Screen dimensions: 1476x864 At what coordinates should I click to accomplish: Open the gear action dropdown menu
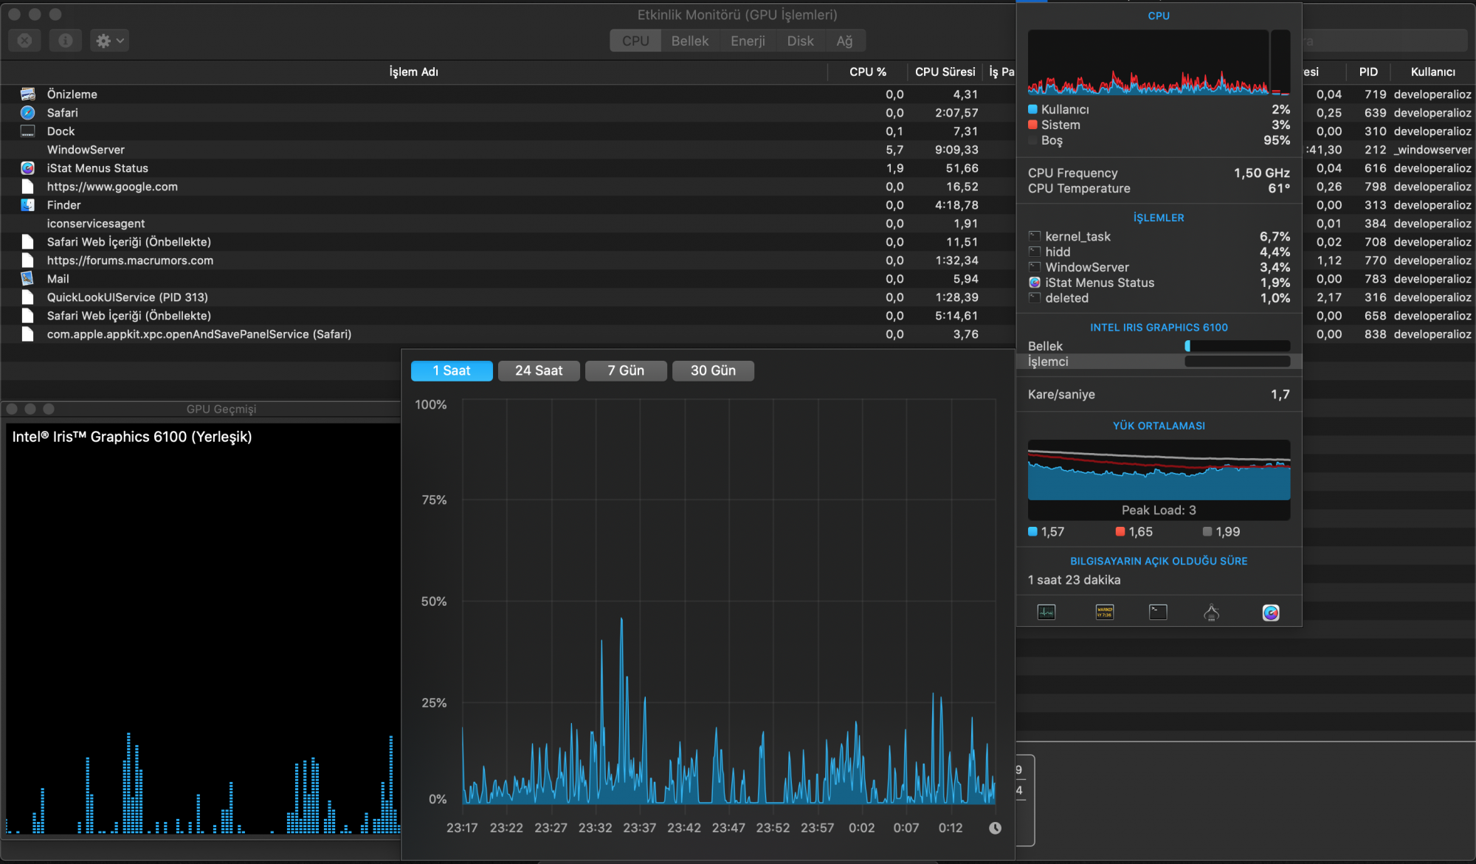(x=109, y=41)
